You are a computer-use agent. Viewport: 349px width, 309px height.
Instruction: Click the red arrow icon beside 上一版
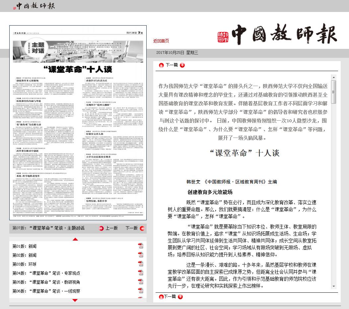[x=101, y=228]
